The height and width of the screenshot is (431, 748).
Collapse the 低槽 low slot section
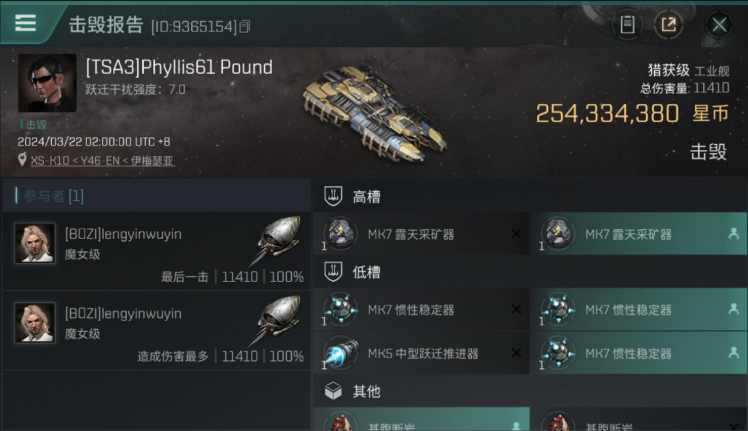[531, 272]
